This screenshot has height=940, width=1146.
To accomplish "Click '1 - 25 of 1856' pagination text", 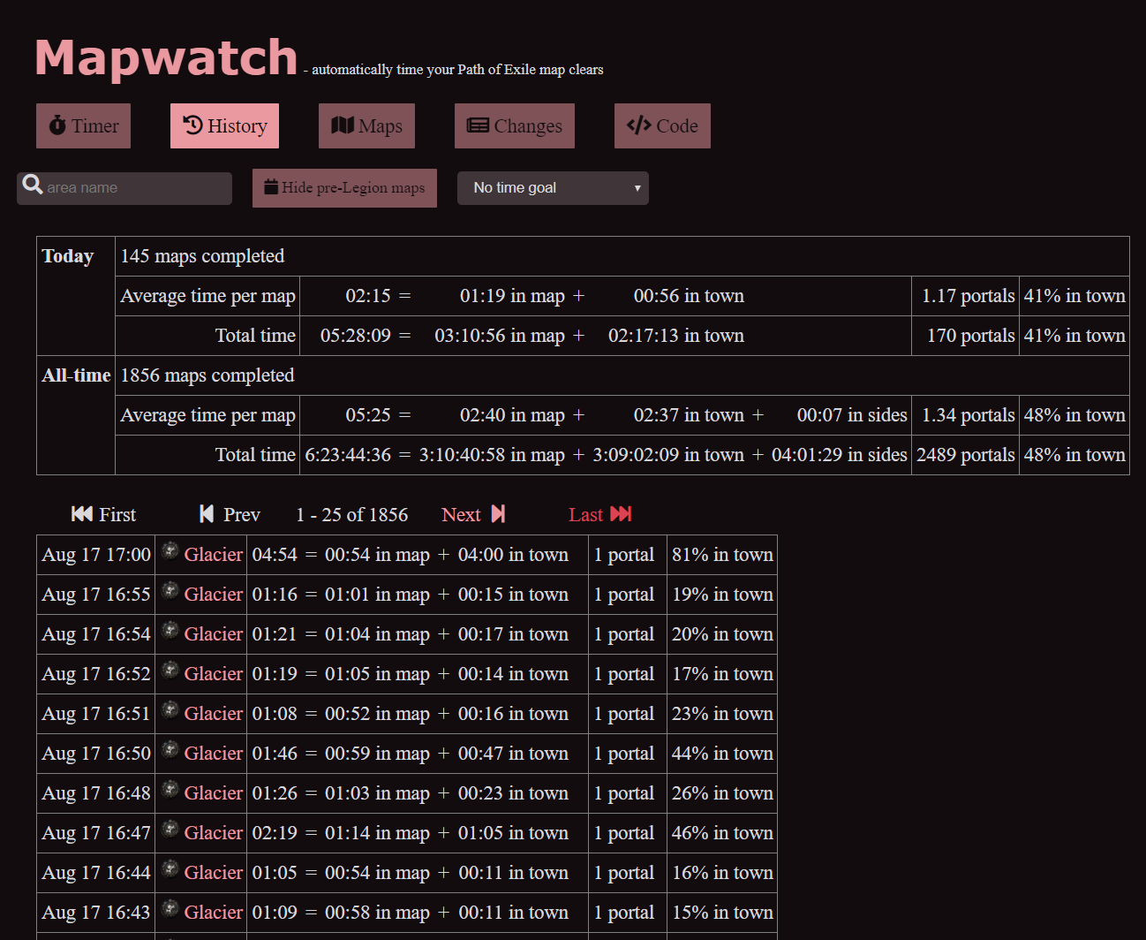I will [352, 514].
